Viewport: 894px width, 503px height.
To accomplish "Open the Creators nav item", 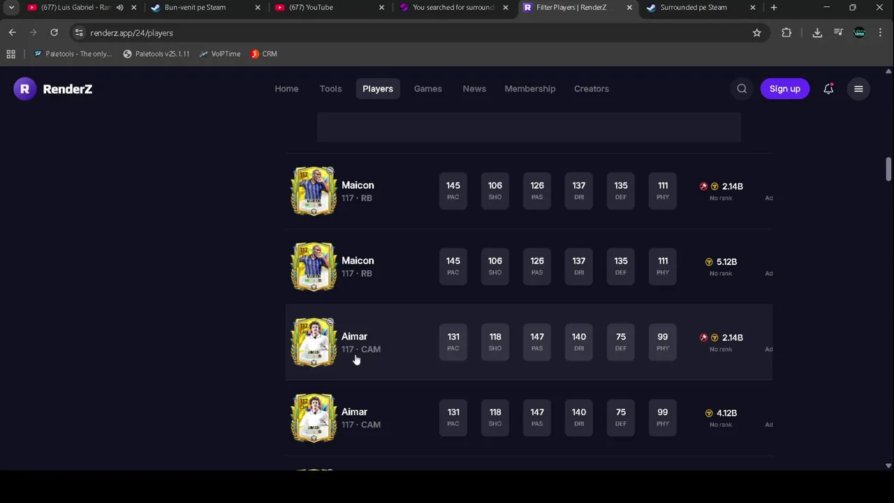I will 592,89.
